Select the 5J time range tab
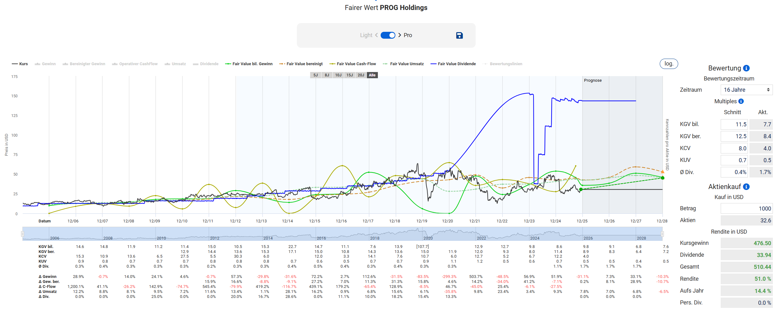 pyautogui.click(x=315, y=75)
